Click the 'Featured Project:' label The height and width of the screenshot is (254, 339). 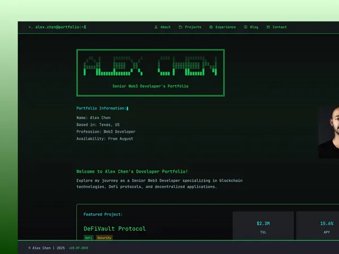click(x=103, y=214)
